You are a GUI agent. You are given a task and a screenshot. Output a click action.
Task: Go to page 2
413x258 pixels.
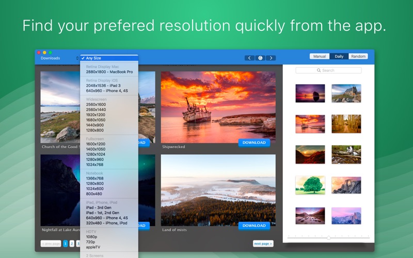click(72, 244)
